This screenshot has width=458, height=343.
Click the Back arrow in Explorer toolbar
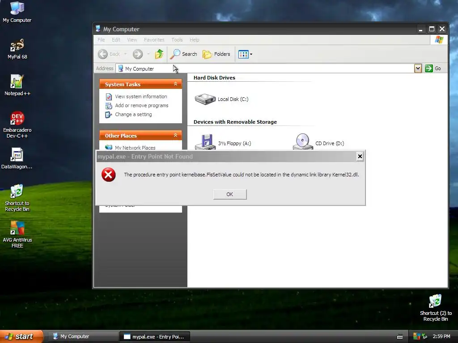(x=109, y=54)
